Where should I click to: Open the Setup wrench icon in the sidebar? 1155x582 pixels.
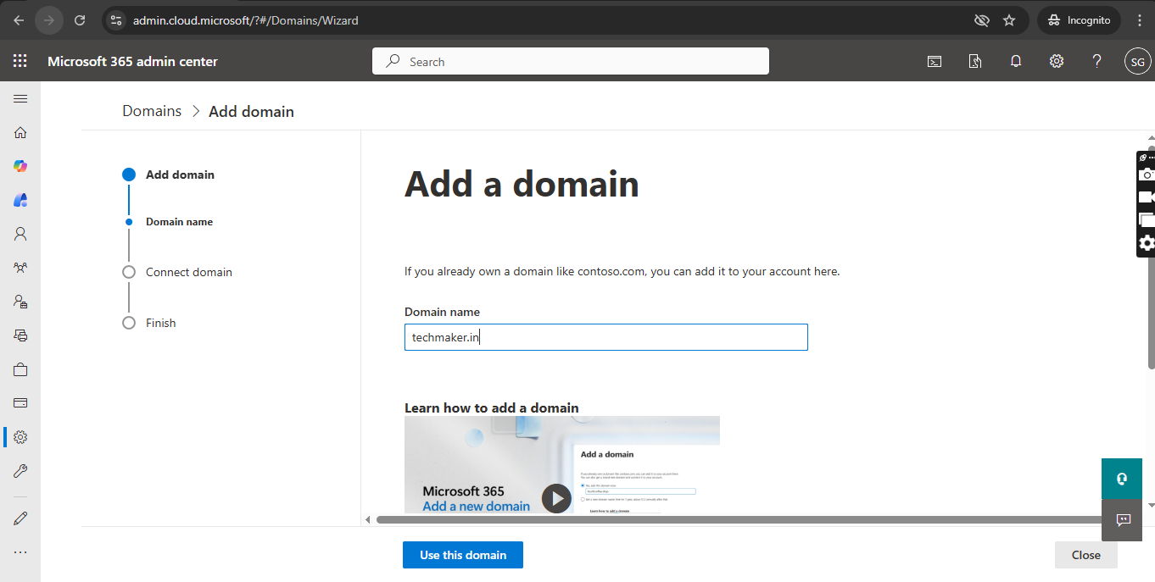tap(20, 471)
